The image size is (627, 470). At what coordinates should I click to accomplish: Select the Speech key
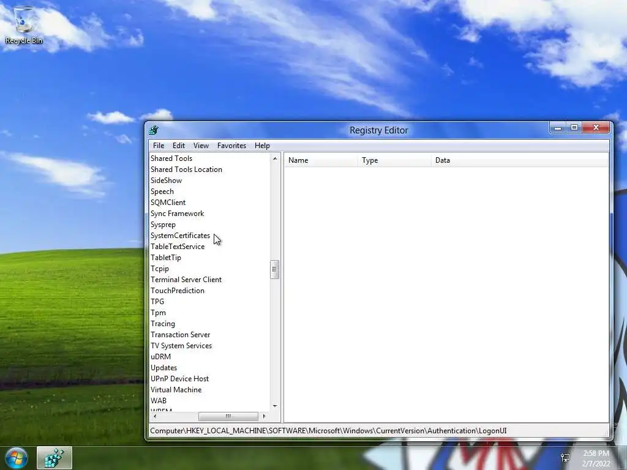(162, 192)
